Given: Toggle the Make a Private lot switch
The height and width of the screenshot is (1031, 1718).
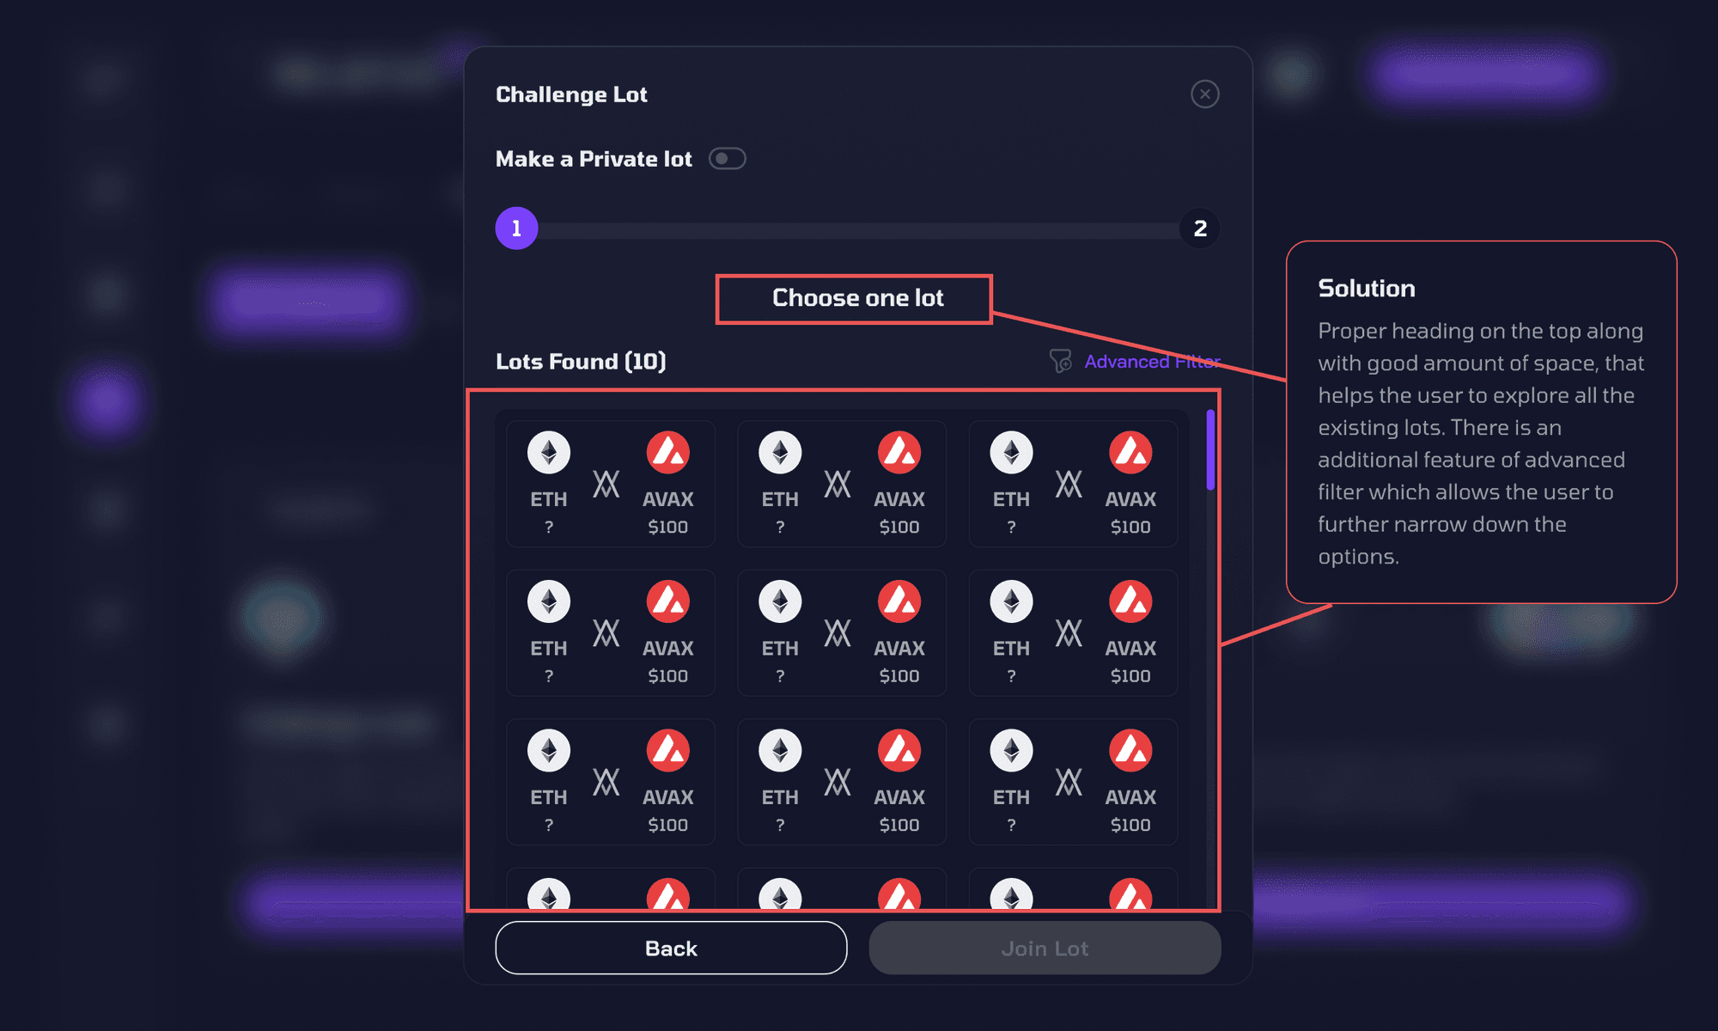Looking at the screenshot, I should point(727,159).
